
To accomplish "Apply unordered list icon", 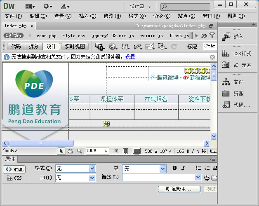I will 198,168.
